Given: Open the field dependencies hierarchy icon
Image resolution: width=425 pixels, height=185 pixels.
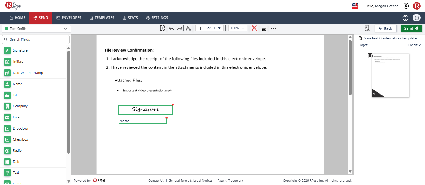Looking at the screenshot, I should pos(188,28).
